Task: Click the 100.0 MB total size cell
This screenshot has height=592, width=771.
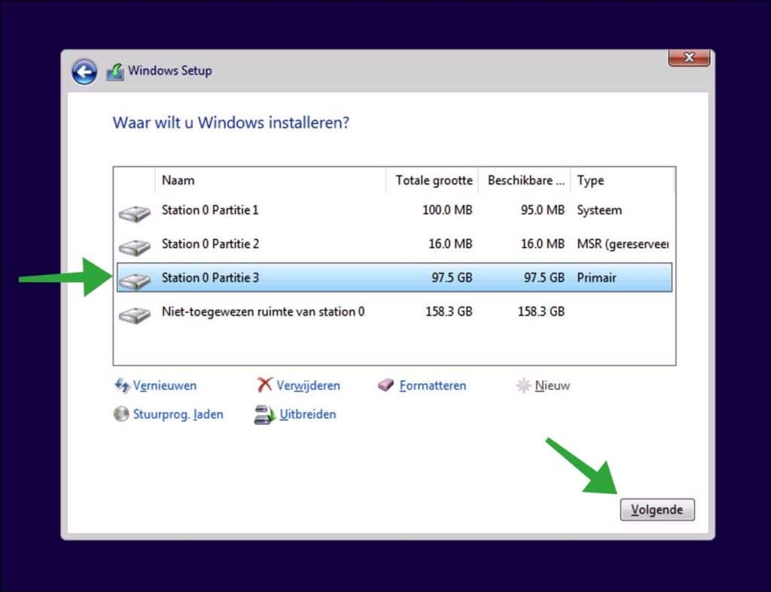Action: point(447,210)
